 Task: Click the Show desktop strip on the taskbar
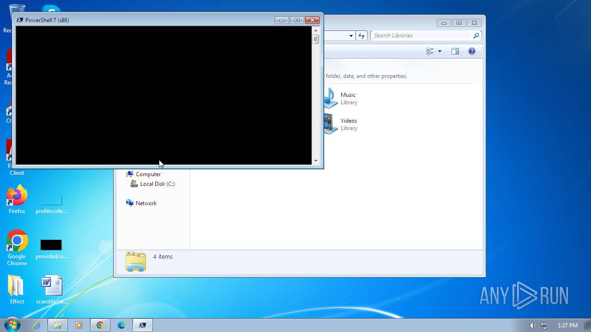click(x=588, y=325)
